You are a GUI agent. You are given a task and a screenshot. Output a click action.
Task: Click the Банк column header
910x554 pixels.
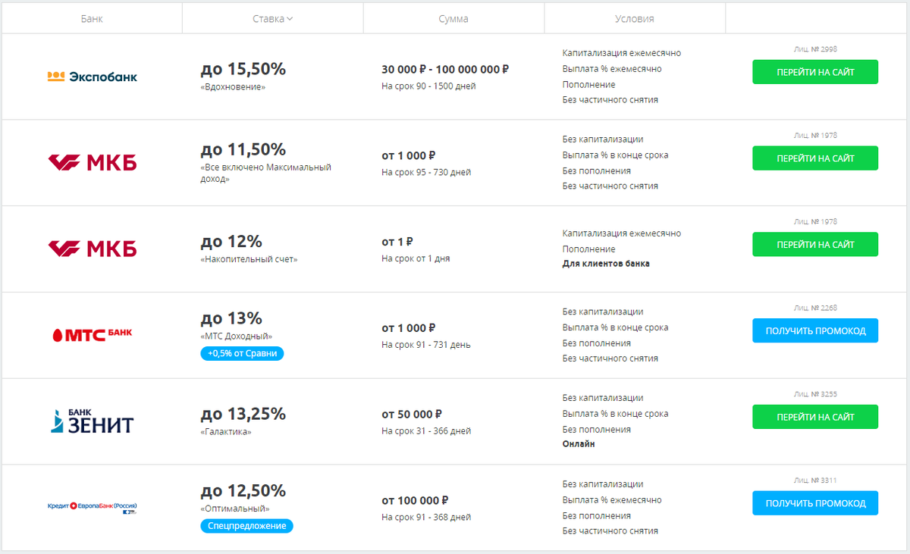tap(92, 19)
